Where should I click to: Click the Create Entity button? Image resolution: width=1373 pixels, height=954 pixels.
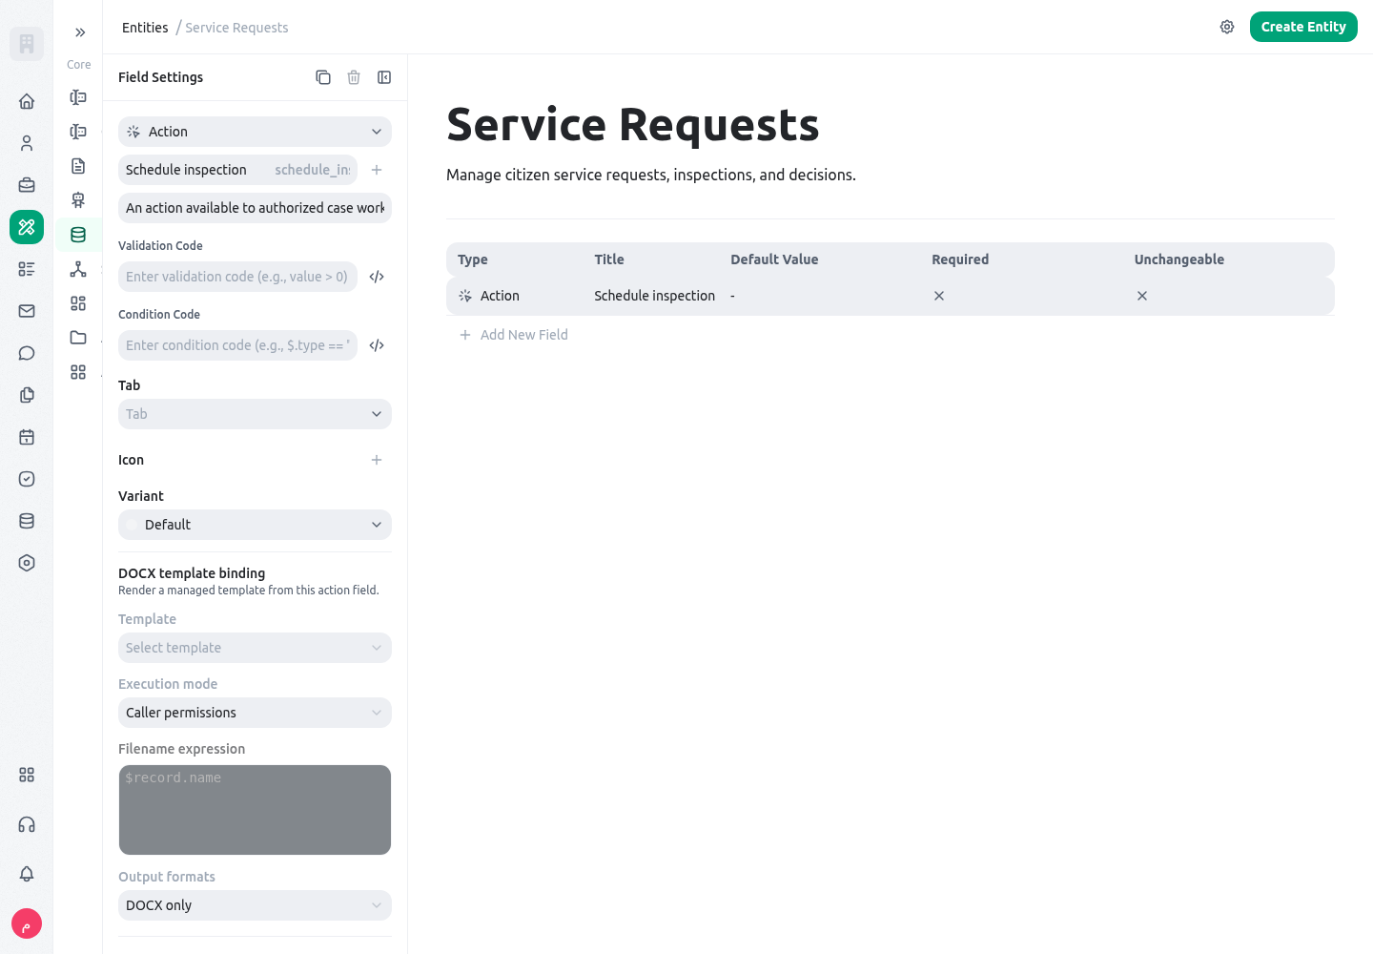tap(1303, 27)
